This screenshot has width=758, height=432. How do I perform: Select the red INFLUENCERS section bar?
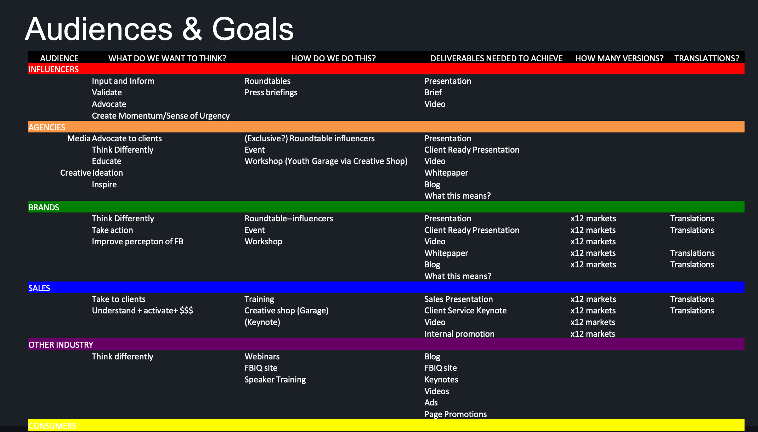(x=53, y=69)
